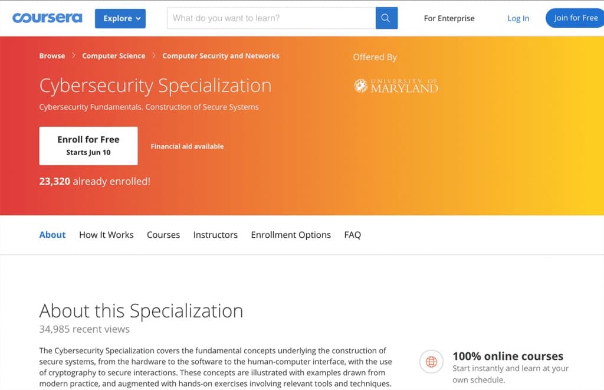The width and height of the screenshot is (604, 390).
Task: Click the University of Maryland logo
Action: pos(396,86)
